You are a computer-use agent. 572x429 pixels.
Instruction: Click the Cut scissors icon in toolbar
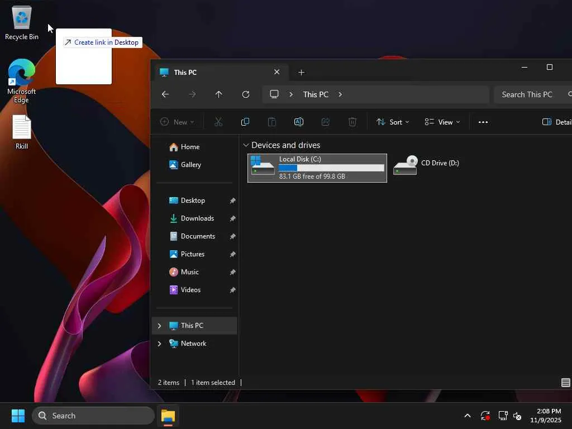click(x=218, y=122)
